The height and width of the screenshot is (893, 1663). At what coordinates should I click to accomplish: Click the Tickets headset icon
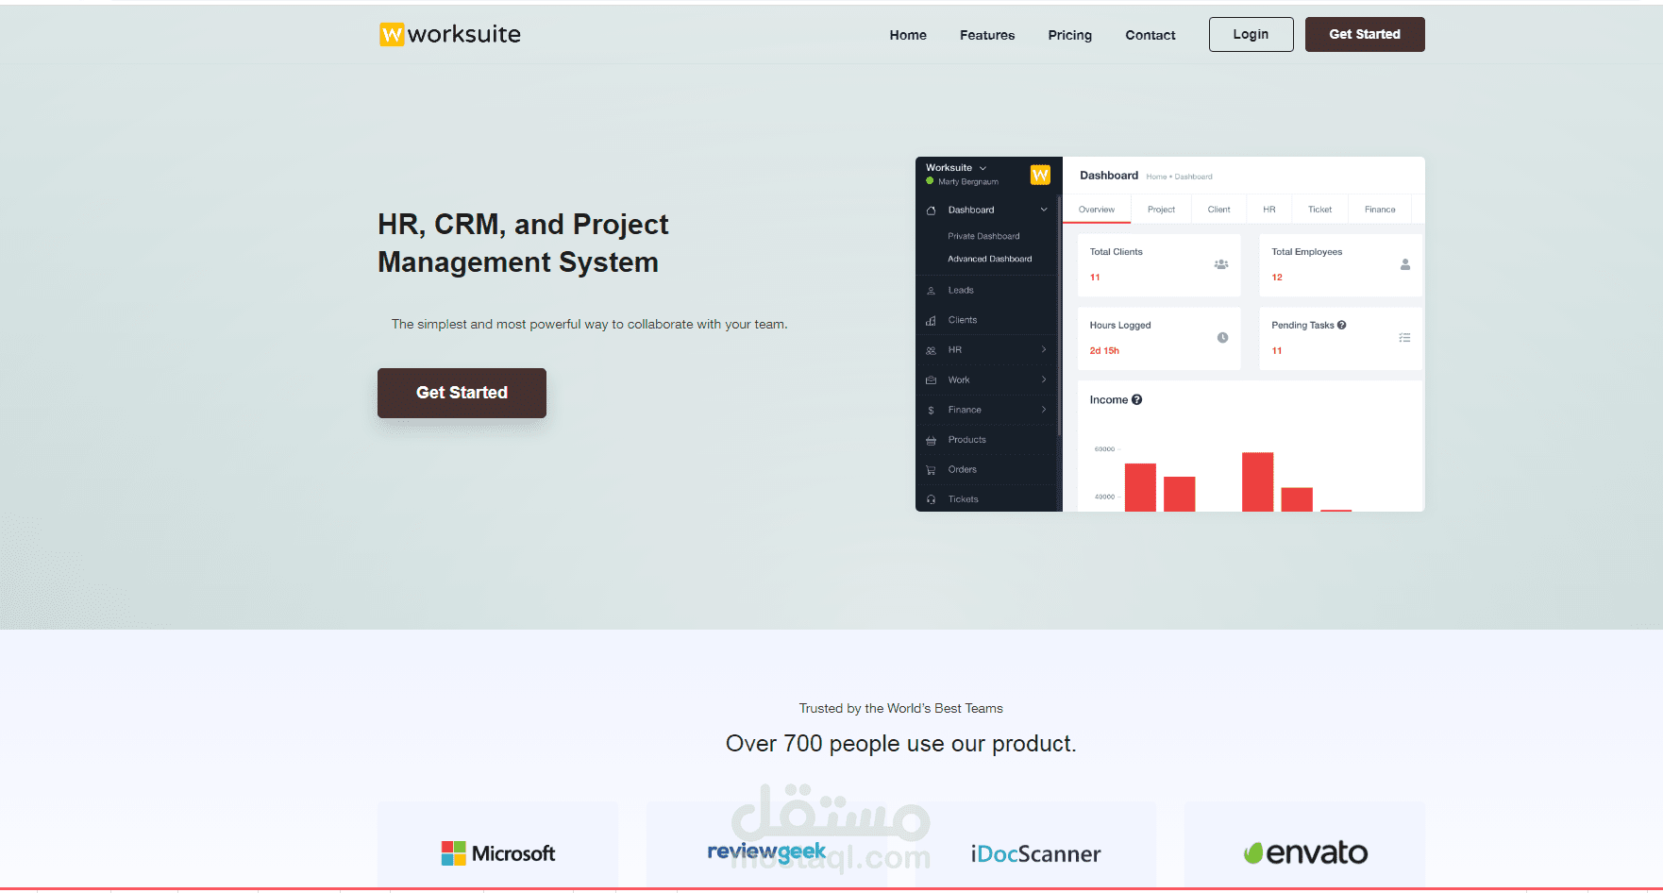click(931, 499)
